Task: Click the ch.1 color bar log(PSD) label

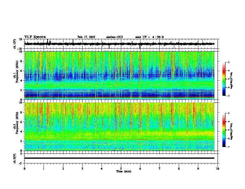Action: coord(231,81)
